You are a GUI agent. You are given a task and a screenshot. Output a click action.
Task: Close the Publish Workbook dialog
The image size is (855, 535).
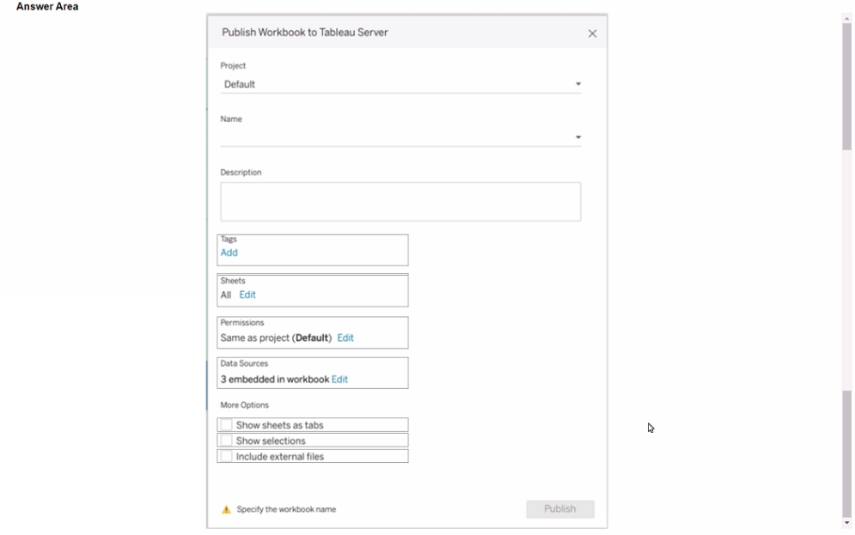[592, 33]
